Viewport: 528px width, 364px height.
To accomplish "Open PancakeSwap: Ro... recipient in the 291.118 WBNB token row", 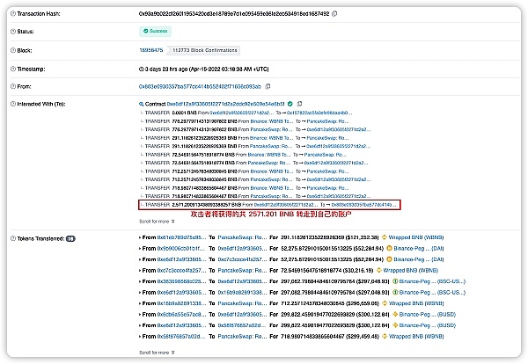I will [242, 237].
